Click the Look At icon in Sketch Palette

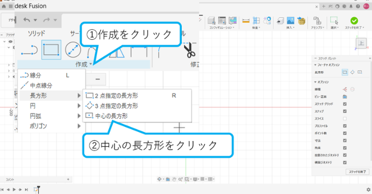pos(345,97)
